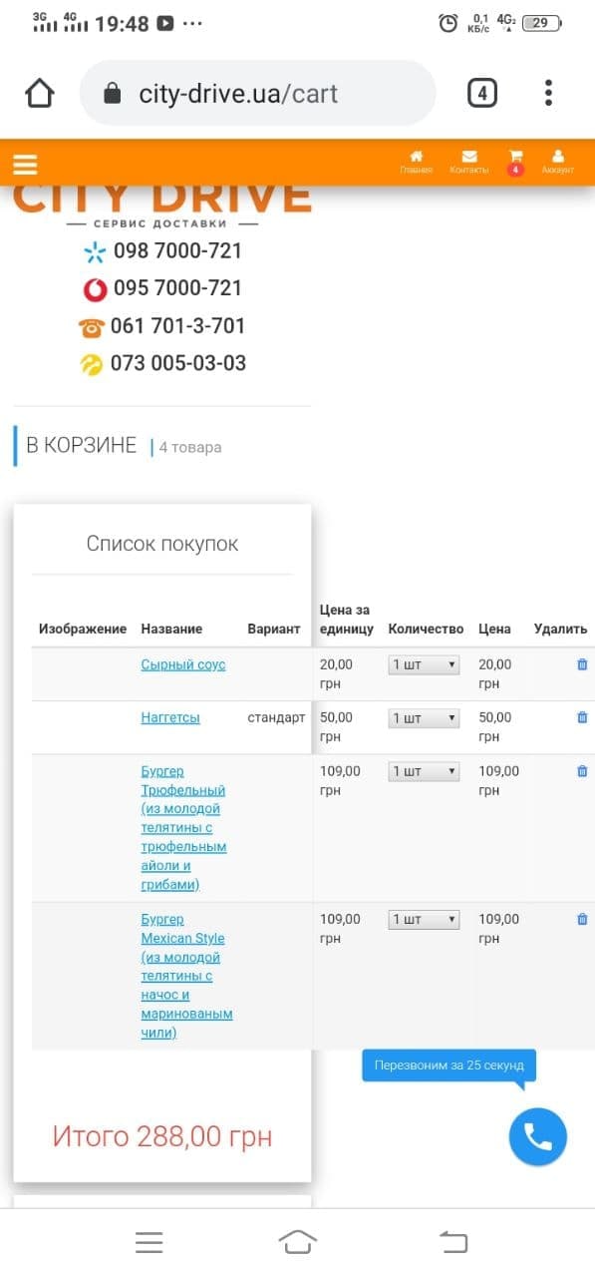
Task: Tap the lifecell icon beside 073 005-03-03
Action: (92, 364)
